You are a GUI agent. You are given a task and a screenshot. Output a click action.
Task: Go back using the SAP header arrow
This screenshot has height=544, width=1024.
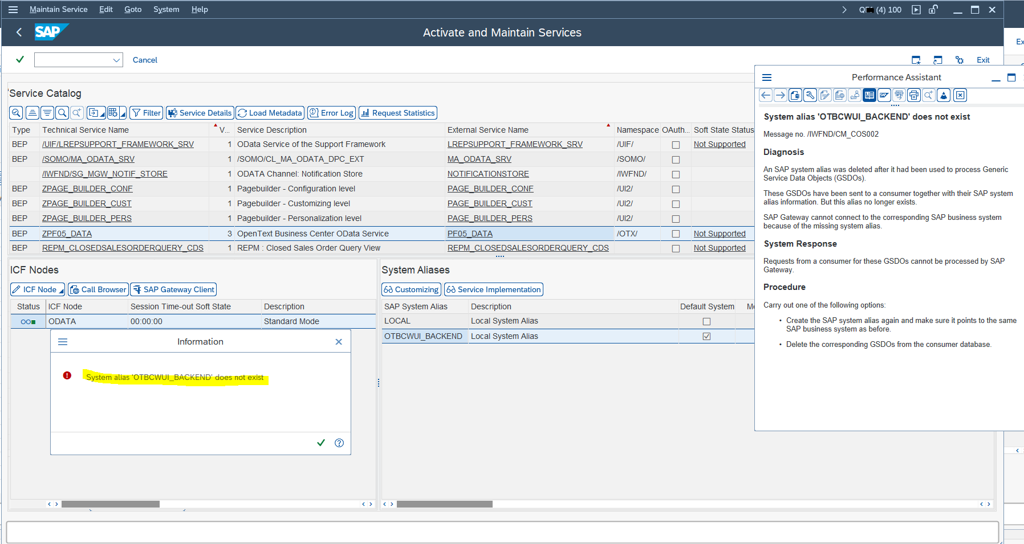(19, 32)
